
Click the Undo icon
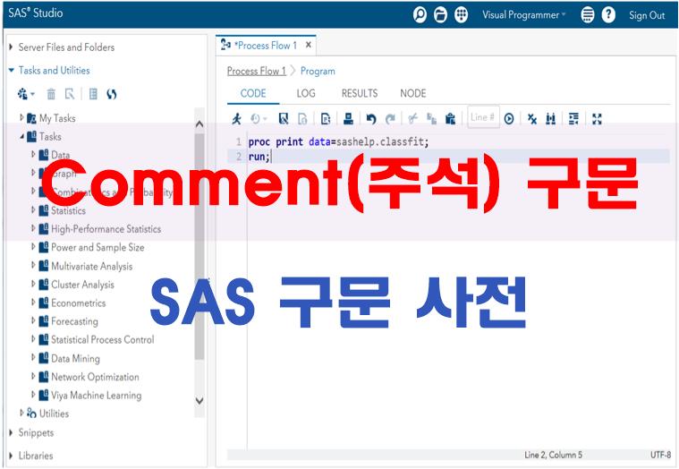coord(371,119)
